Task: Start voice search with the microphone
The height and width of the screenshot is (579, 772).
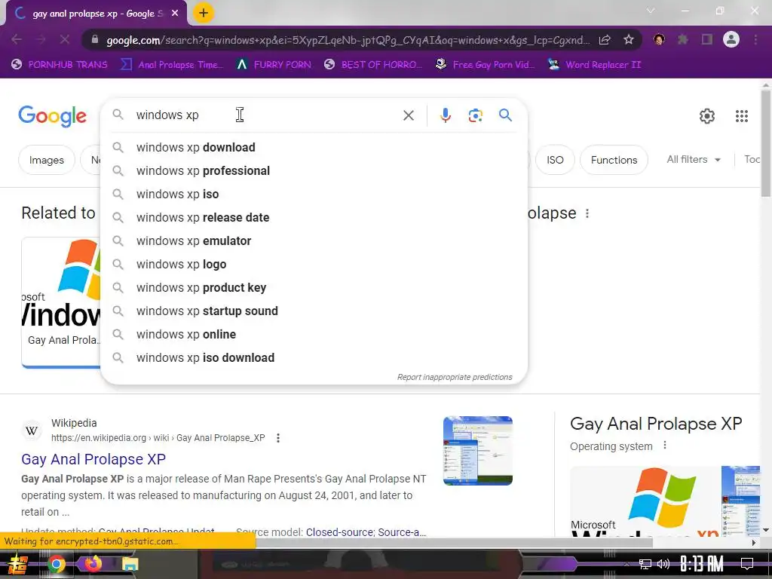Action: (x=445, y=115)
